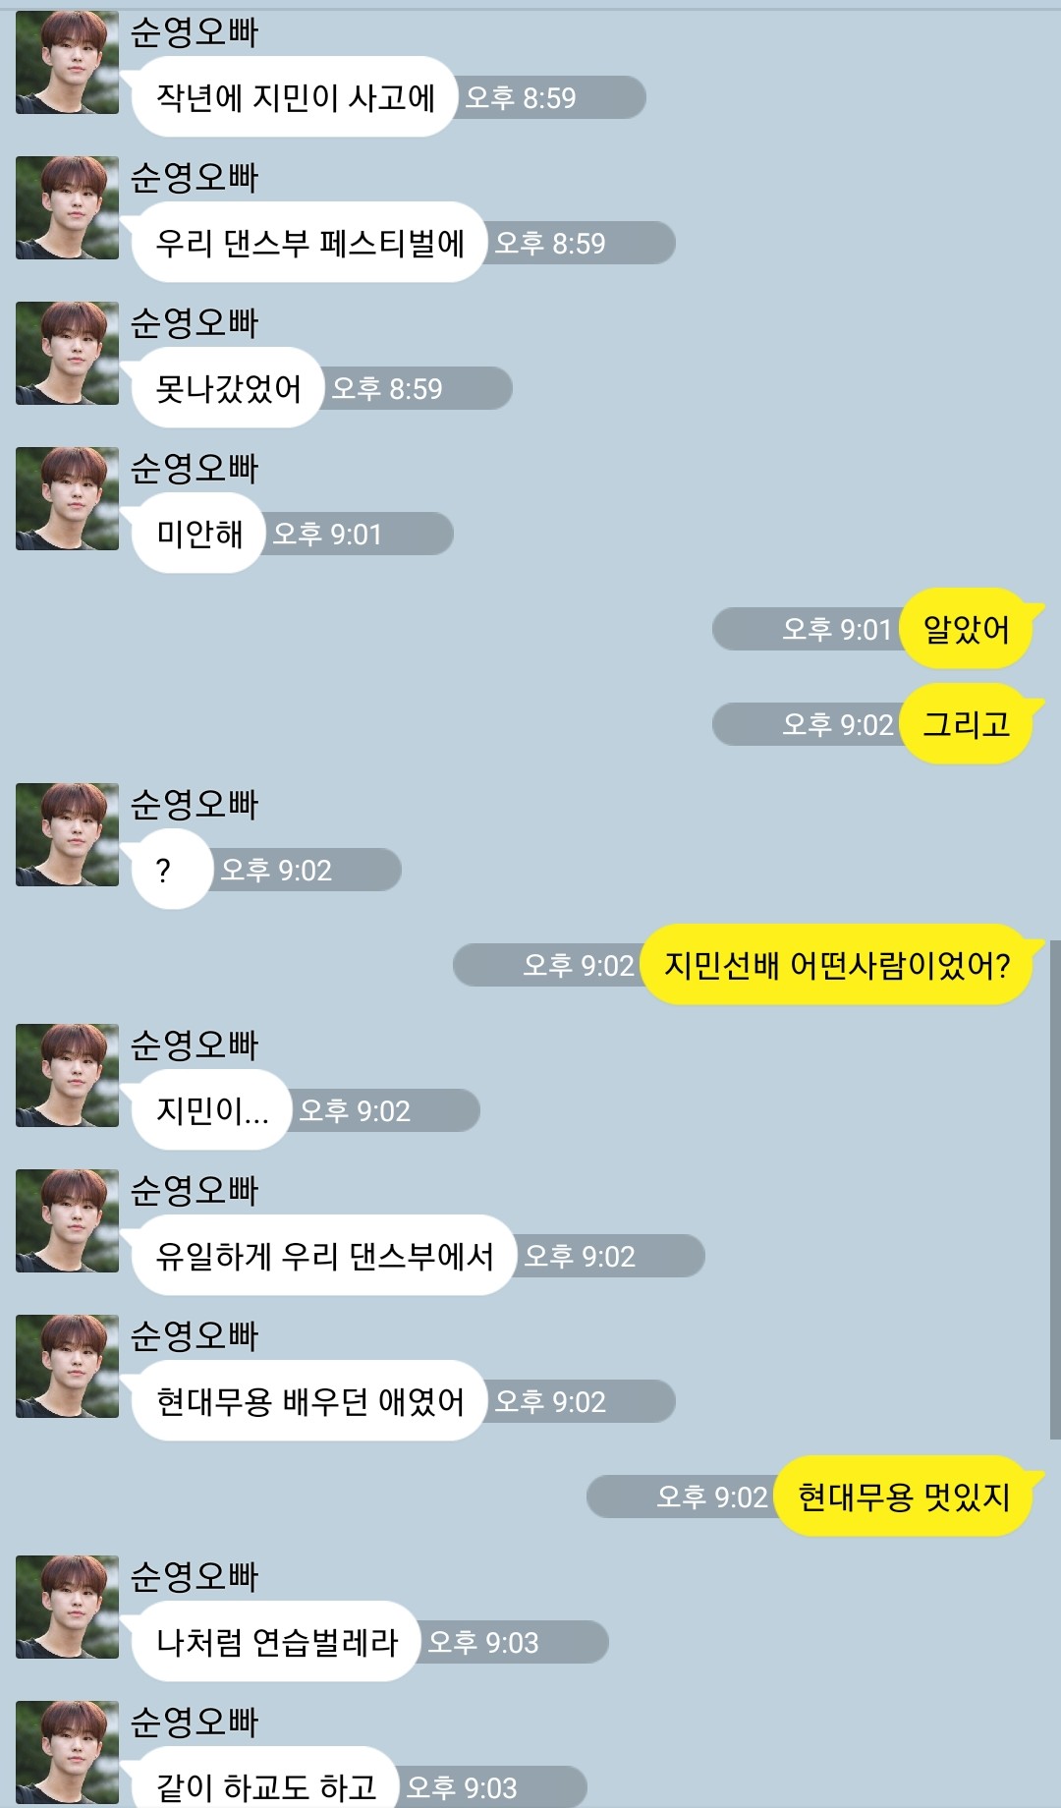Tap avatar beside '우리 댄스부 페스티벌에' message
The image size is (1061, 1808).
(67, 207)
